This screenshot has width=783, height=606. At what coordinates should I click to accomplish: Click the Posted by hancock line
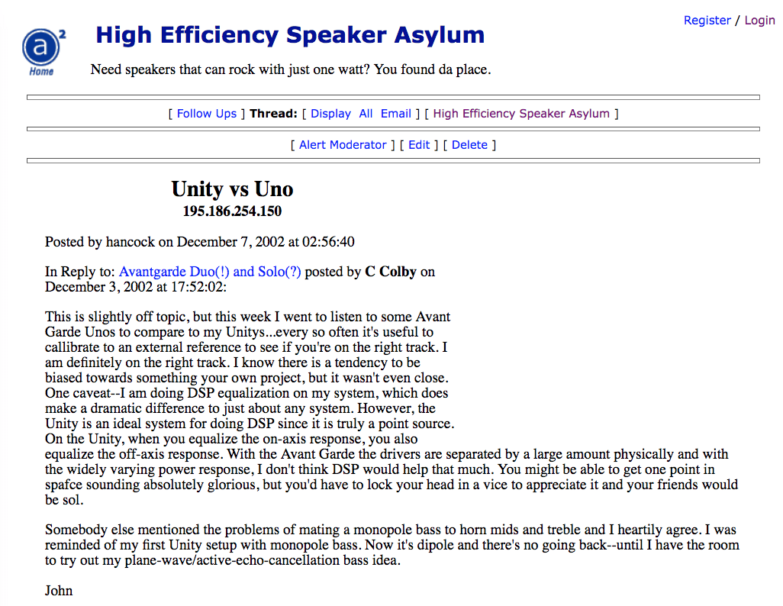point(200,242)
